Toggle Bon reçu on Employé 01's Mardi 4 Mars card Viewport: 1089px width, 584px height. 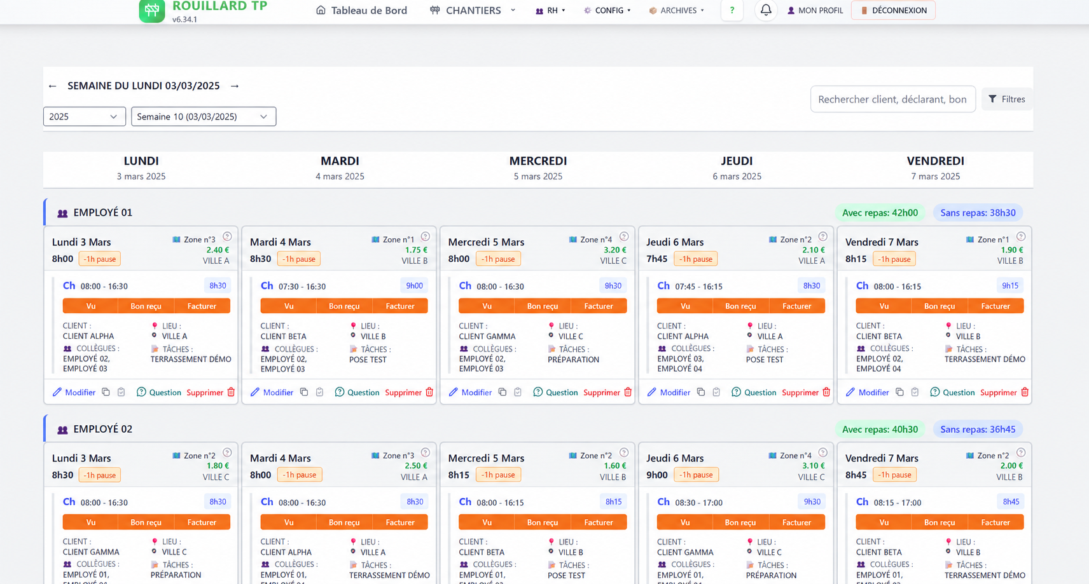[344, 306]
